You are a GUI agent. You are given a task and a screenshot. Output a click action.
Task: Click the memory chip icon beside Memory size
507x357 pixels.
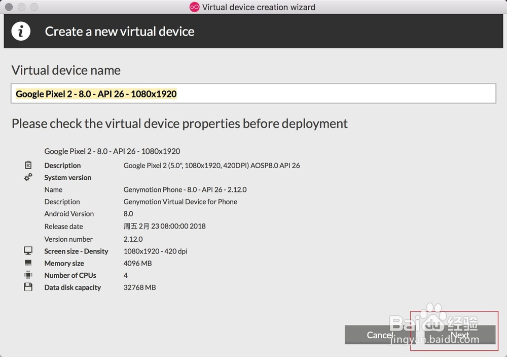pos(28,263)
